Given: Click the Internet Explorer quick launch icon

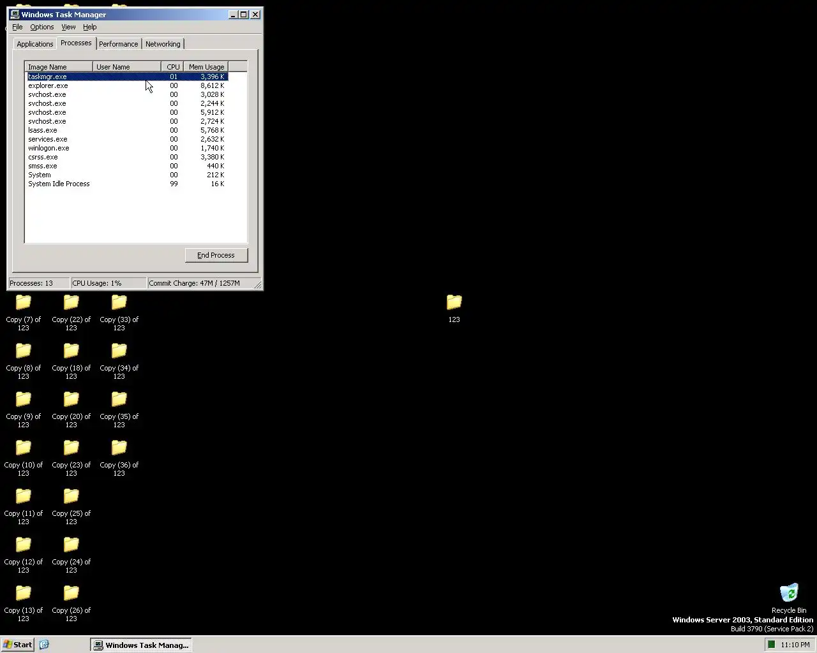Looking at the screenshot, I should click(44, 645).
